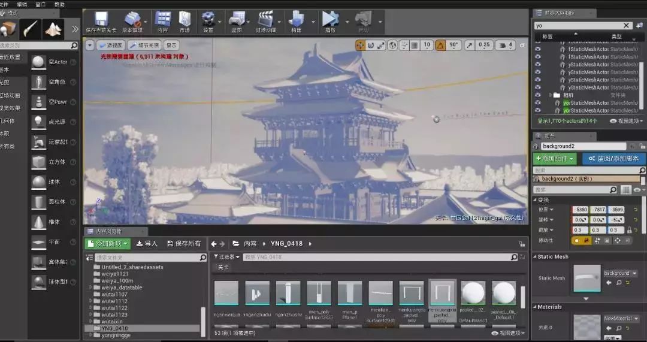Open the Marketplace (市场) toolbar icon
647x342 pixels.
(184, 19)
